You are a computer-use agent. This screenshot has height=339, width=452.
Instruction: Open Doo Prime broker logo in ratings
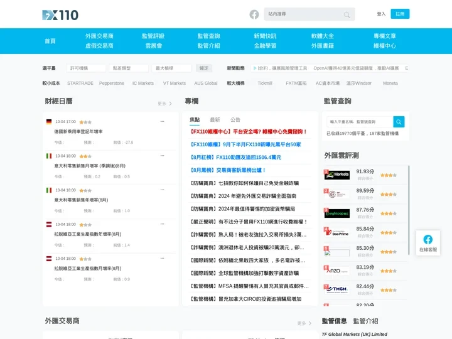[x=337, y=232]
